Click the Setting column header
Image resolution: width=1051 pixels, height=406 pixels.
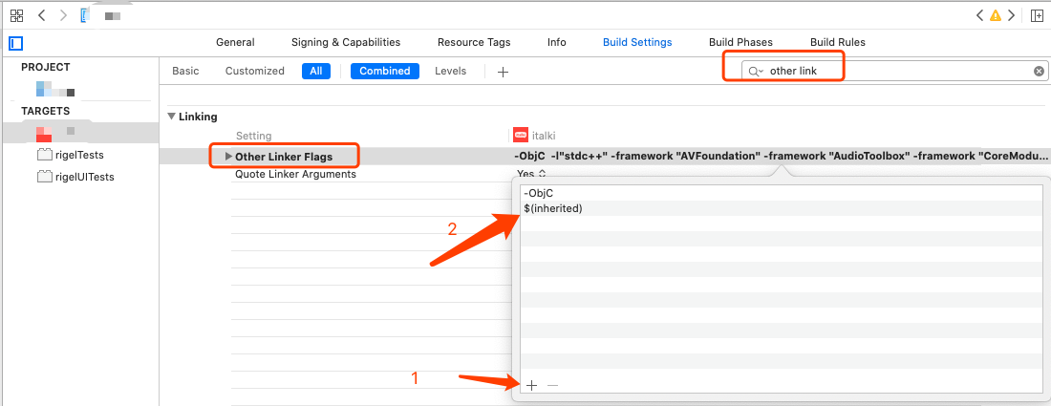point(253,136)
